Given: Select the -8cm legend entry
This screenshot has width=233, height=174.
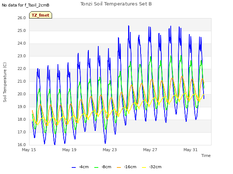Looking at the screenshot, I should pyautogui.click(x=103, y=167).
